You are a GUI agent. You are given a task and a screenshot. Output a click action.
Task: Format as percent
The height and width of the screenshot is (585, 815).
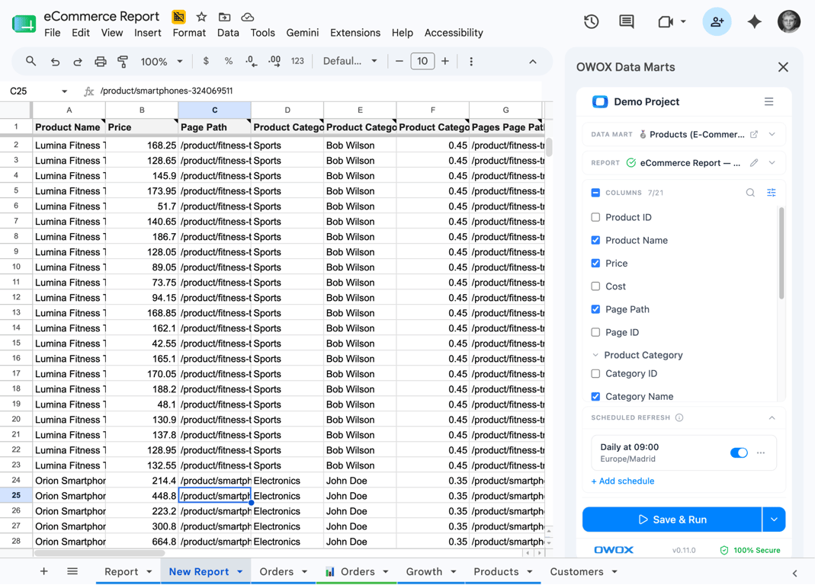pyautogui.click(x=228, y=61)
